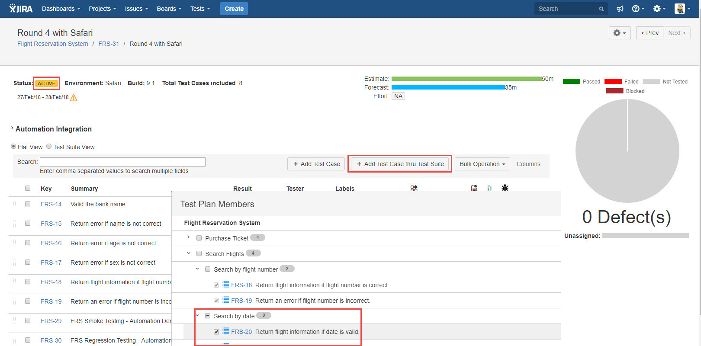Expand the Purchase Ticket tree node

click(x=188, y=237)
